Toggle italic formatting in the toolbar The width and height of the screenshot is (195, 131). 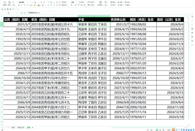click(x=22, y=5)
